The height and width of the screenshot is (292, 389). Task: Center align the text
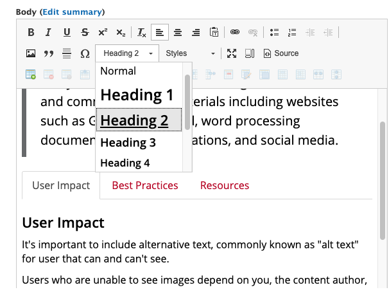point(178,32)
